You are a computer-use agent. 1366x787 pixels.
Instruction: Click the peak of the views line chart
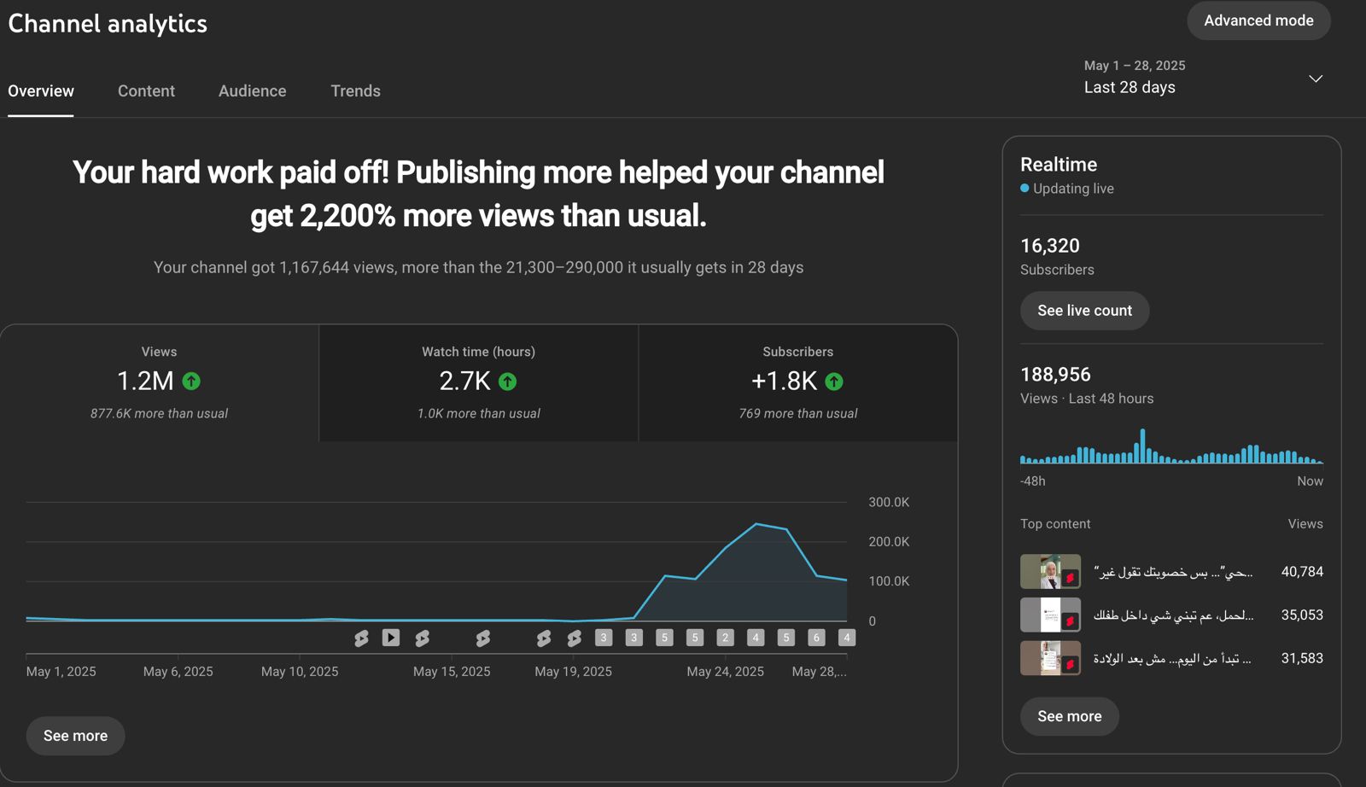click(x=756, y=524)
